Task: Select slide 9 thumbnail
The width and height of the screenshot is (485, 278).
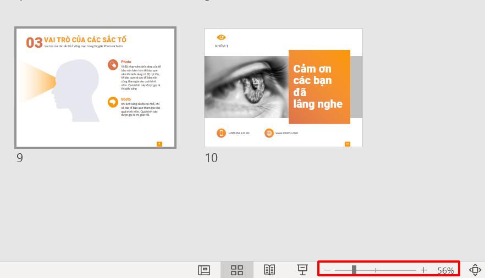Action: (95, 87)
